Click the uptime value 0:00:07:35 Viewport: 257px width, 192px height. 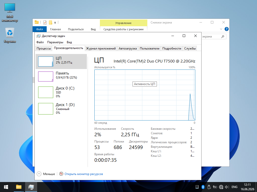pos(105,160)
